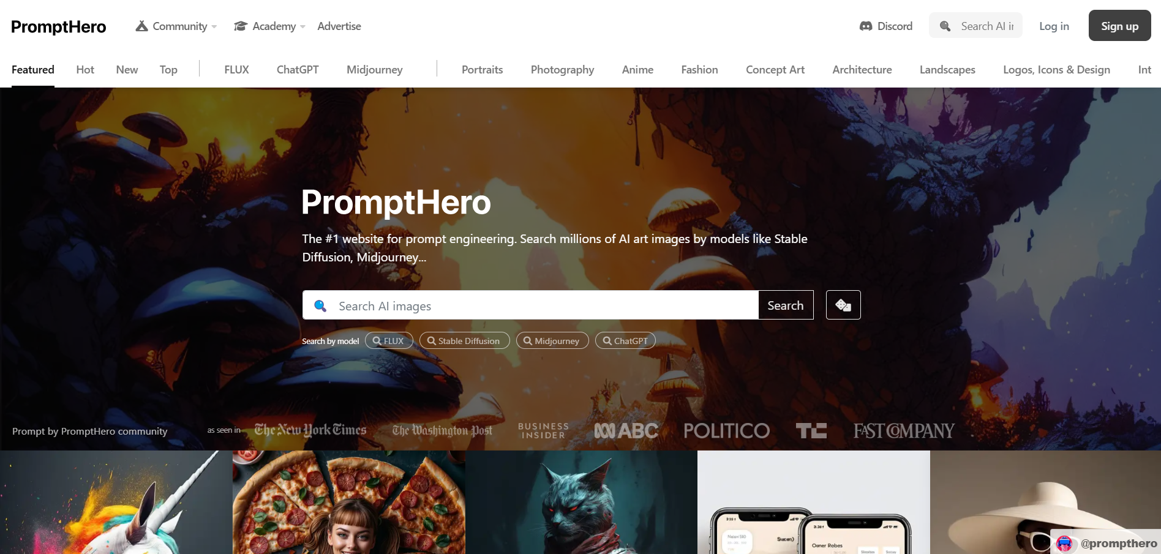Focus the Search AI images input field
Image resolution: width=1161 pixels, height=554 pixels.
(530, 305)
